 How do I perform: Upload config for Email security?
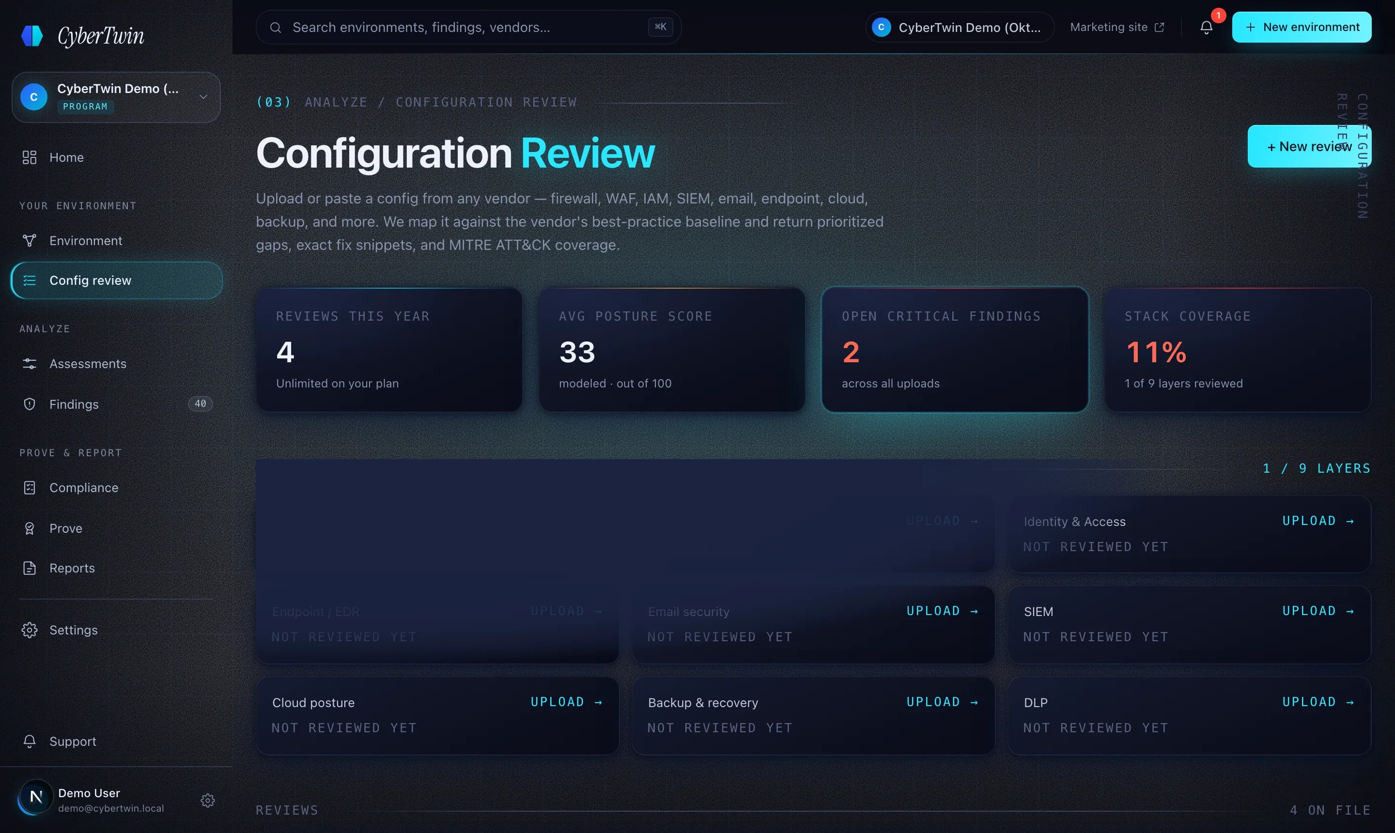coord(942,611)
